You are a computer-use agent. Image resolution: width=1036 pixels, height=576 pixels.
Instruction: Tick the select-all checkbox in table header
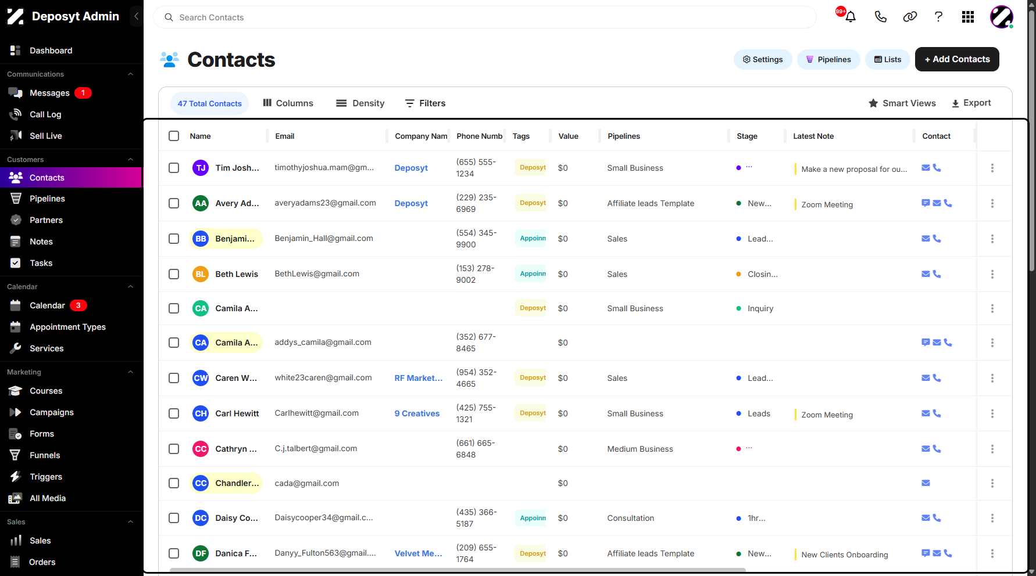[x=174, y=136]
